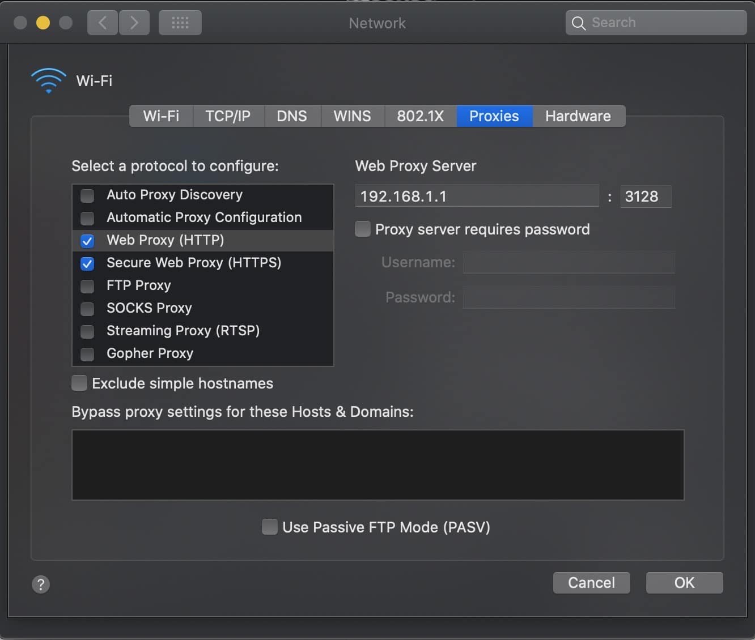The image size is (755, 640).
Task: Click the forward navigation arrow
Action: click(x=134, y=23)
